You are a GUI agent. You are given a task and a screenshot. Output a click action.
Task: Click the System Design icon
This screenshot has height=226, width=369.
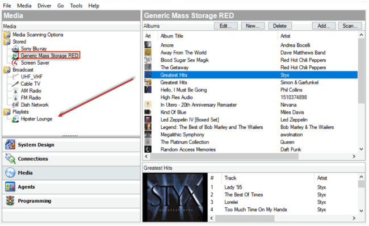(x=10, y=145)
